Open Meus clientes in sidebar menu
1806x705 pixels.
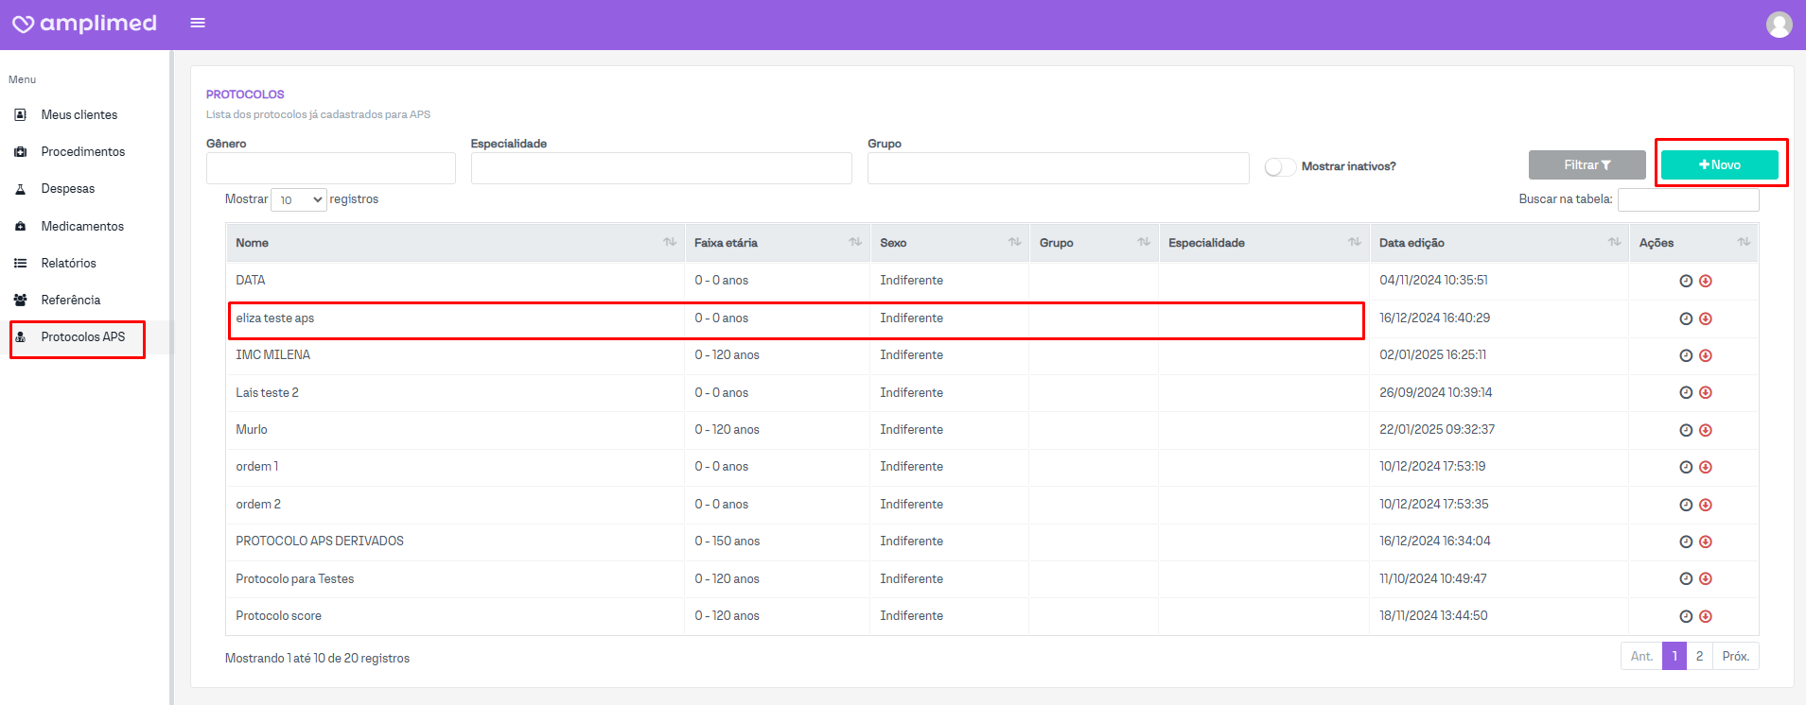click(79, 114)
